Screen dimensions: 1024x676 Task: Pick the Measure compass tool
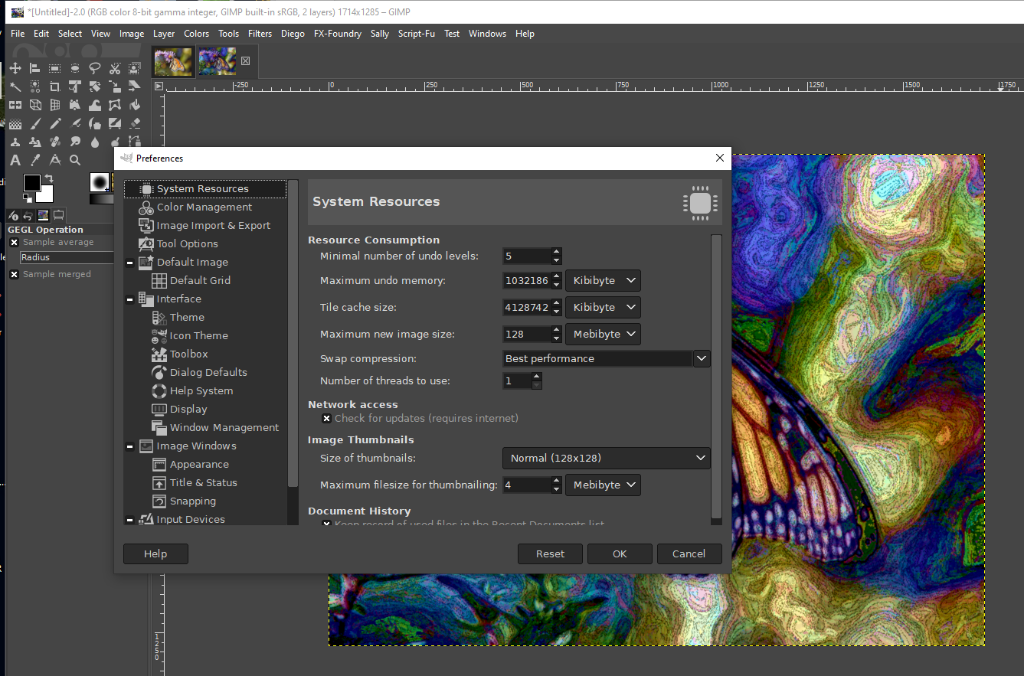tap(54, 160)
